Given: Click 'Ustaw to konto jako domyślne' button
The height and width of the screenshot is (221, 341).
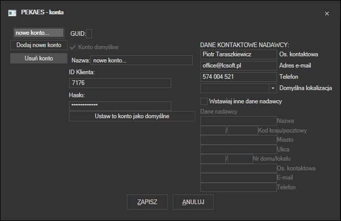Looking at the screenshot, I should click(x=132, y=116).
